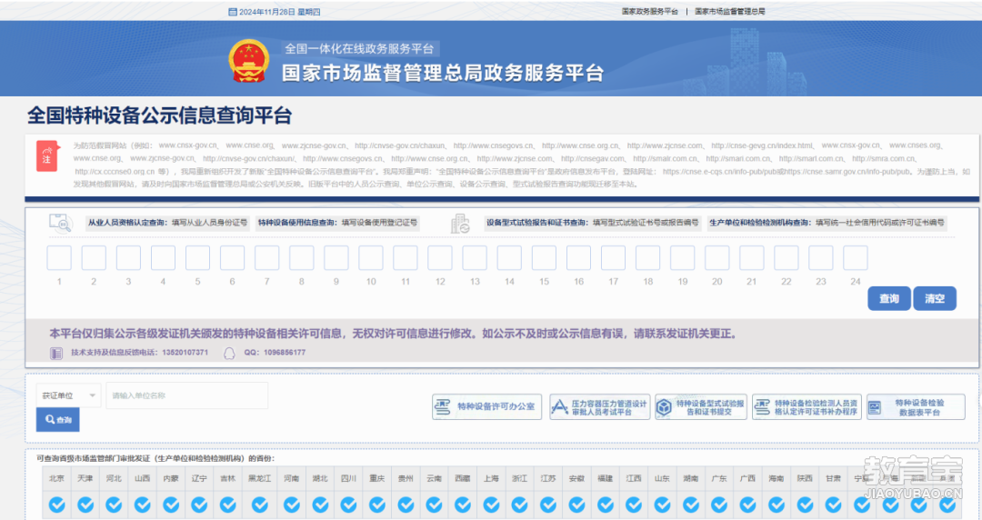982x520 pixels.
Task: Open 特种设备型式试验报告和证书提交
Action: pyautogui.click(x=701, y=407)
